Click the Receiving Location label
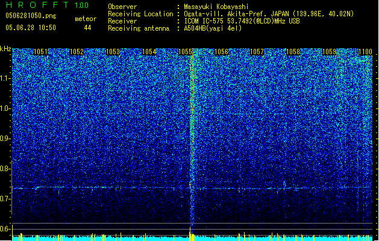This screenshot has width=379, height=241. (140, 14)
